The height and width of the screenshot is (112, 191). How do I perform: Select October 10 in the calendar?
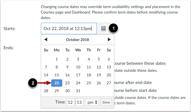coord(78,67)
